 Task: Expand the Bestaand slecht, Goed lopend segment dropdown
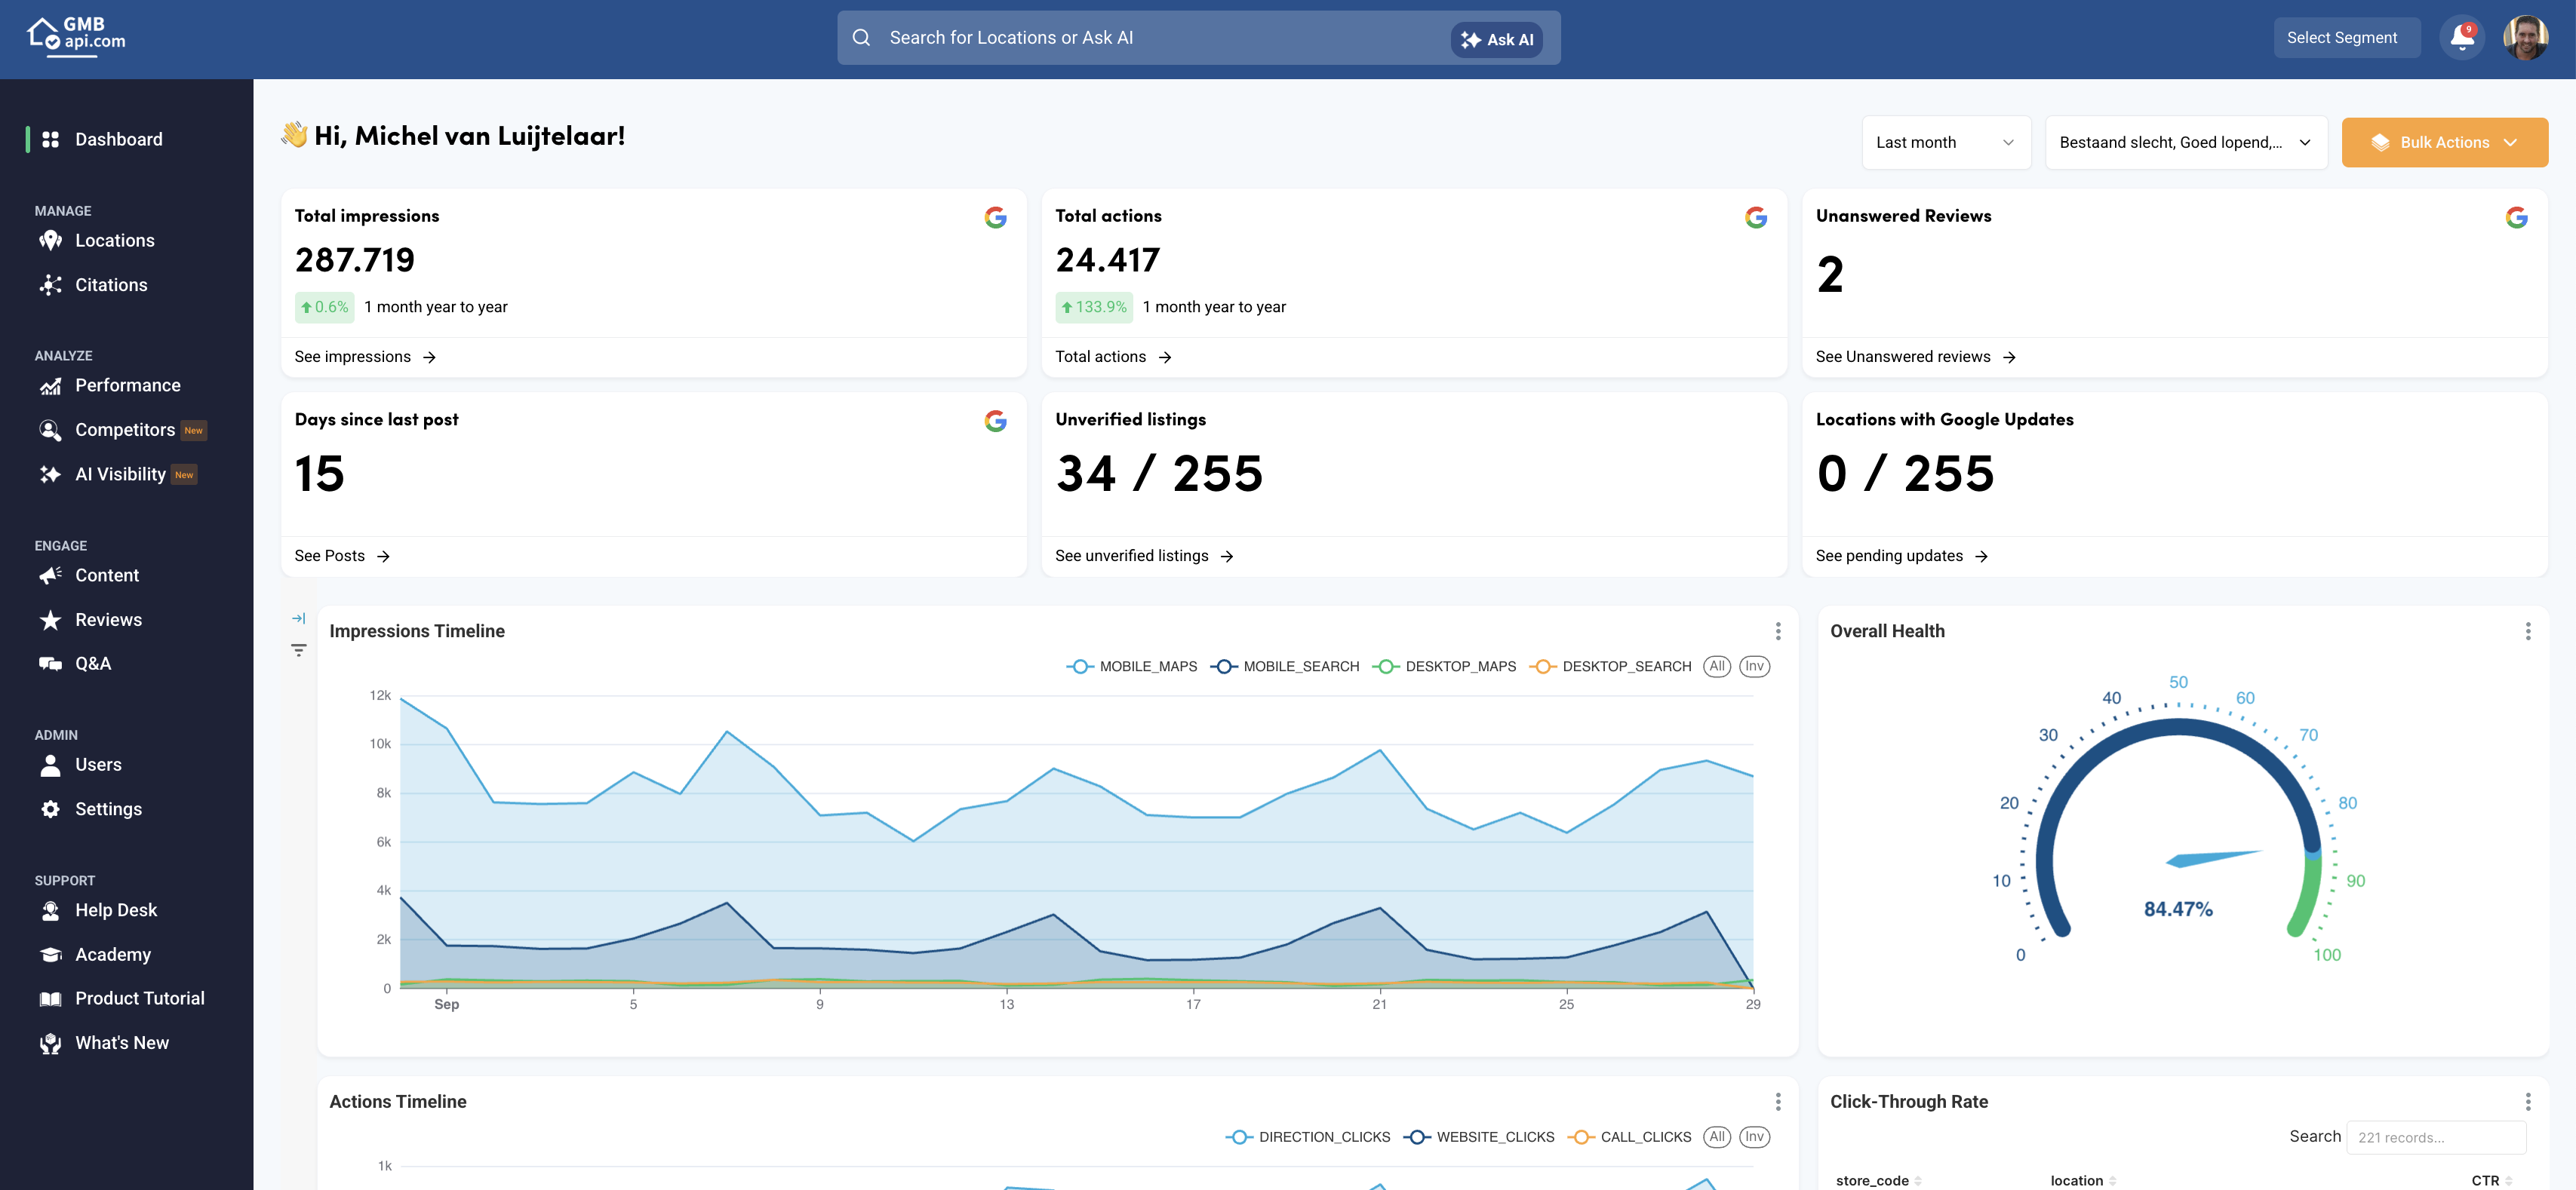pos(2185,143)
